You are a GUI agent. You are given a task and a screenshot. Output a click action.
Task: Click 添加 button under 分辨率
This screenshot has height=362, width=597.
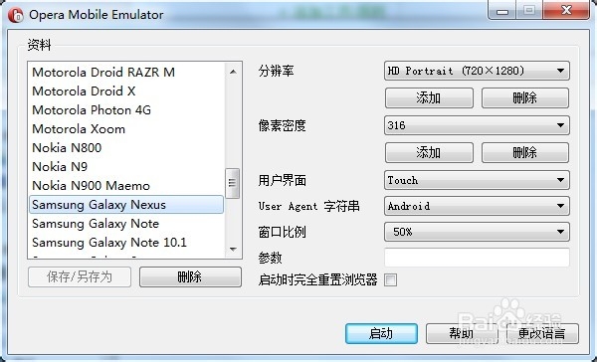[x=429, y=97]
